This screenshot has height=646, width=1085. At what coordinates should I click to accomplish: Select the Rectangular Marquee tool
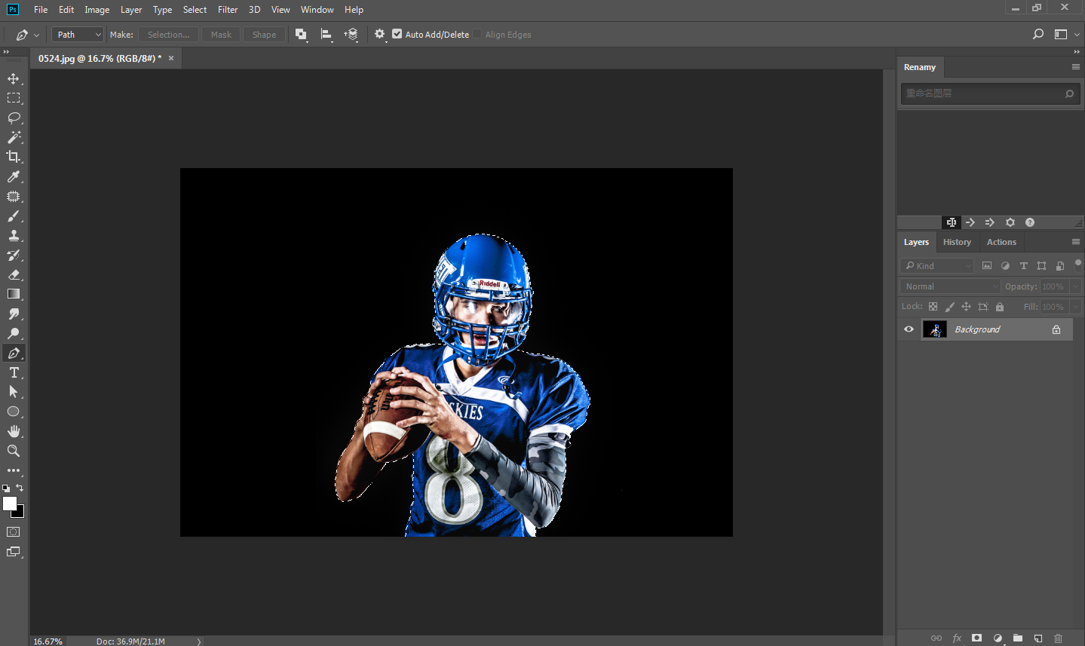pos(14,98)
